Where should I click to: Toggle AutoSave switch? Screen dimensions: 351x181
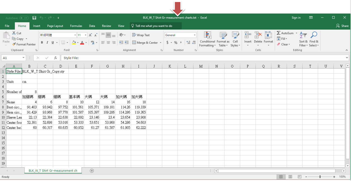pos(24,18)
